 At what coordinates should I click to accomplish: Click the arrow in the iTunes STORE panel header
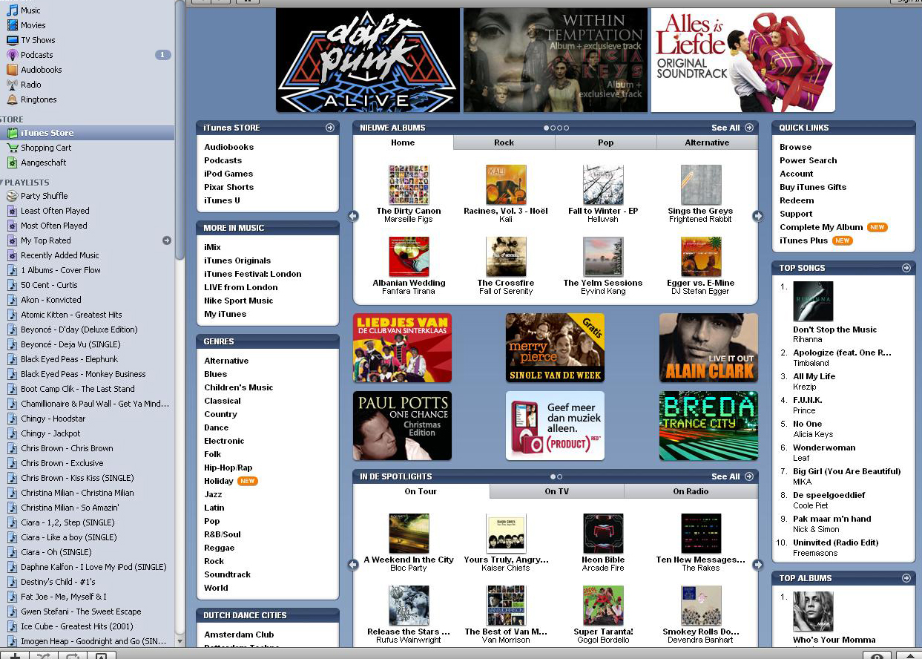click(329, 128)
